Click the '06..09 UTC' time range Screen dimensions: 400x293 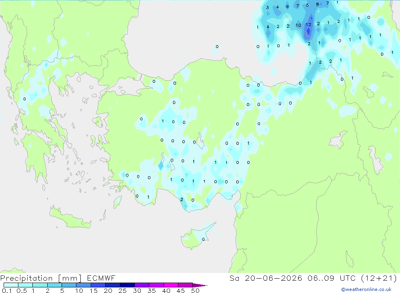(x=332, y=278)
